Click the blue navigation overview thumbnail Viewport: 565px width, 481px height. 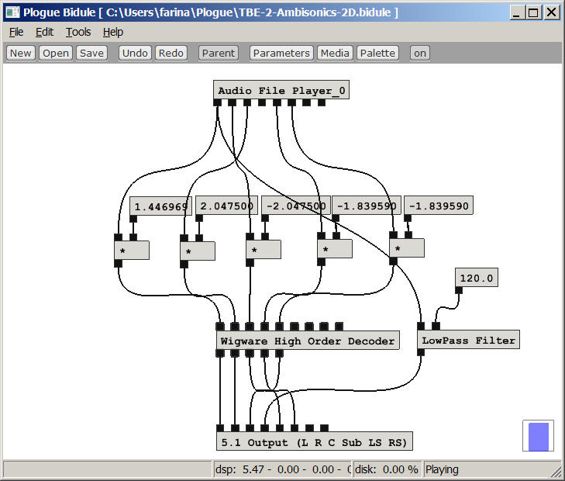pyautogui.click(x=539, y=436)
